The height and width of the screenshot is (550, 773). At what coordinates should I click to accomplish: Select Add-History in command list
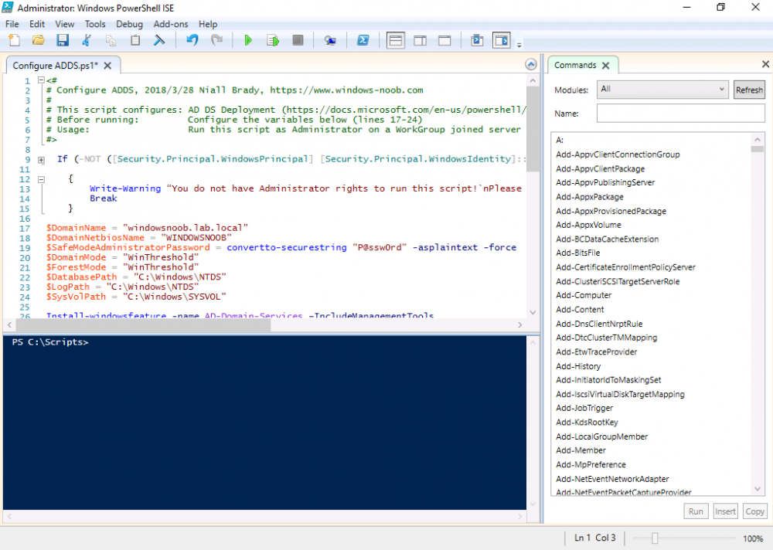tap(578, 366)
